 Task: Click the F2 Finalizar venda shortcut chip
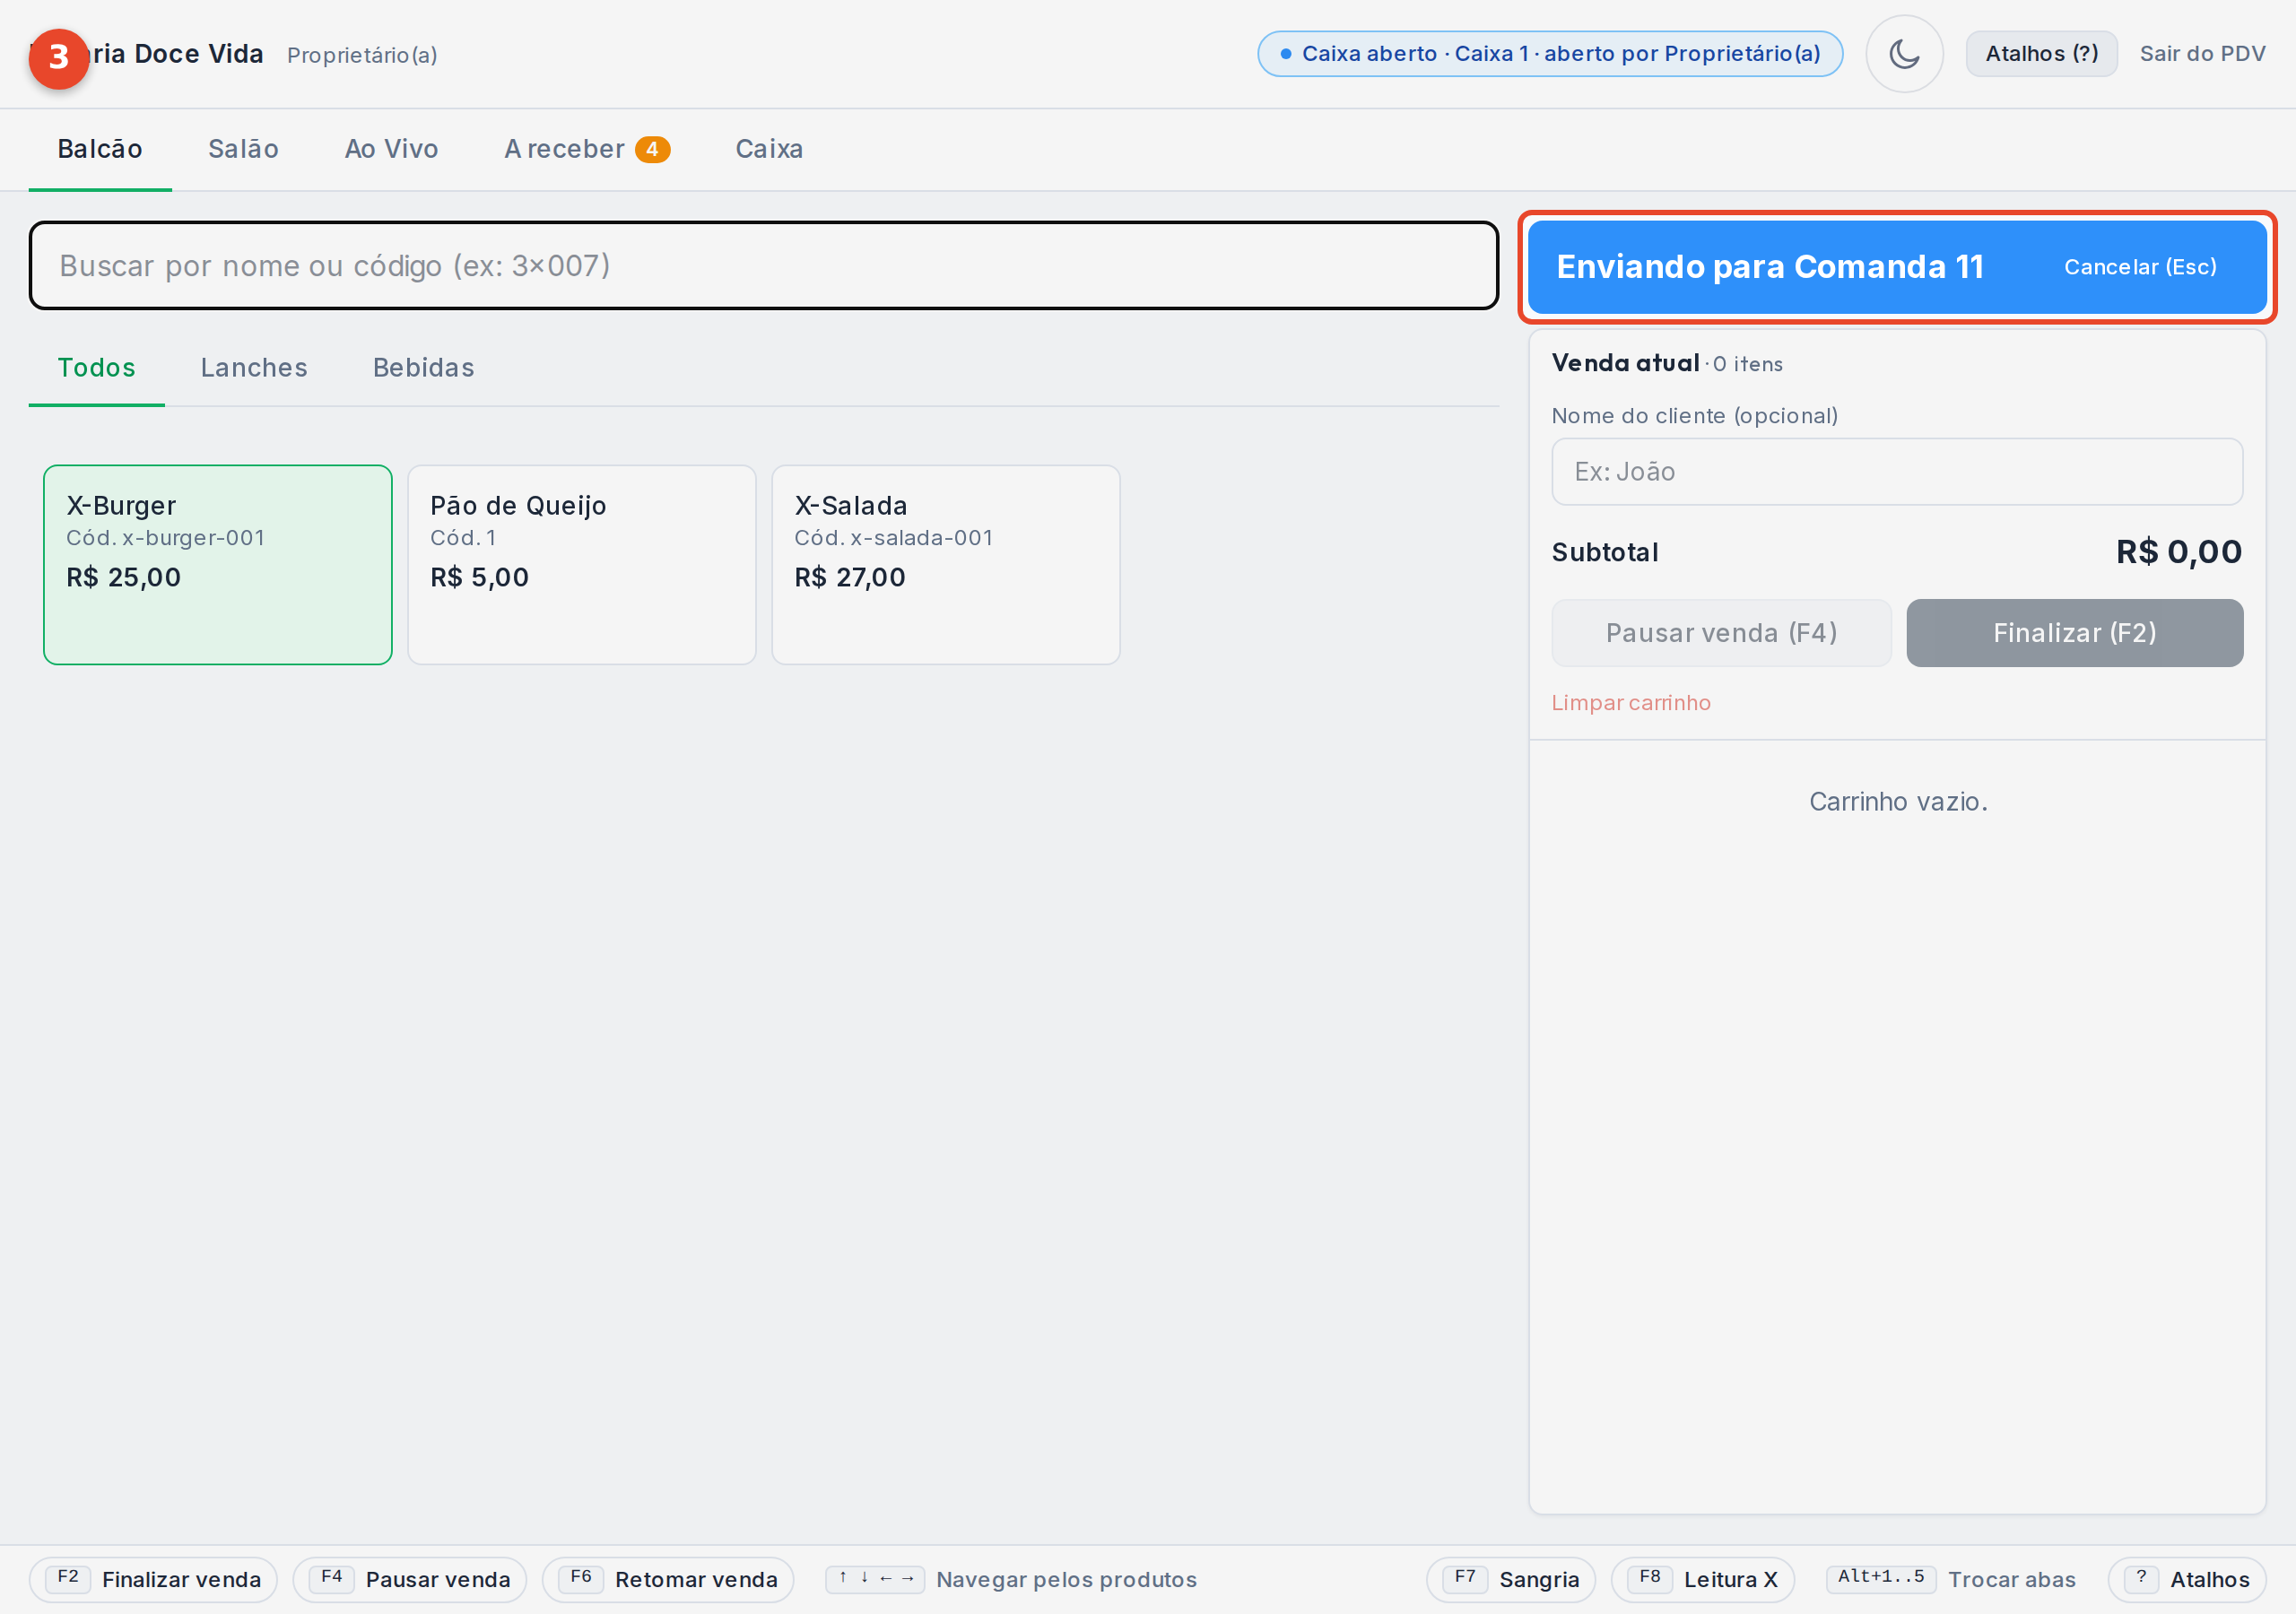tap(153, 1579)
